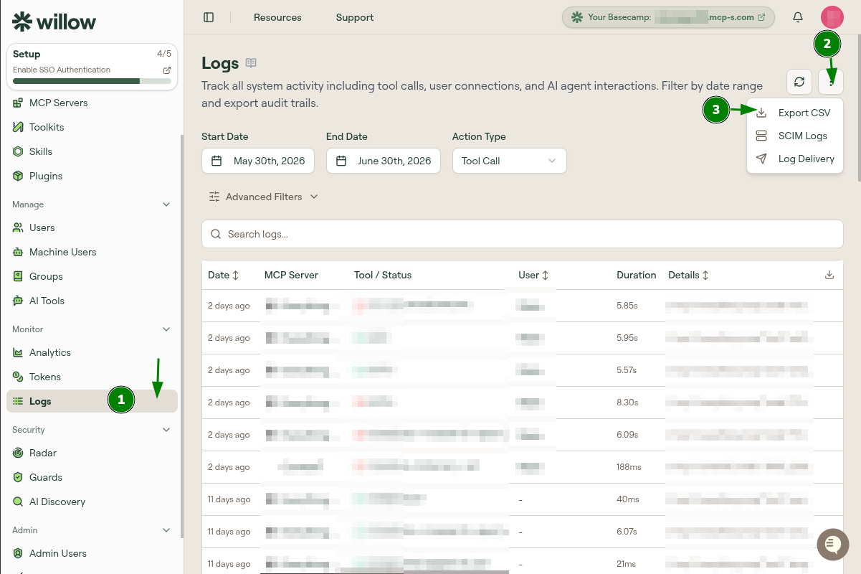Open the Resources menu

pyautogui.click(x=277, y=17)
